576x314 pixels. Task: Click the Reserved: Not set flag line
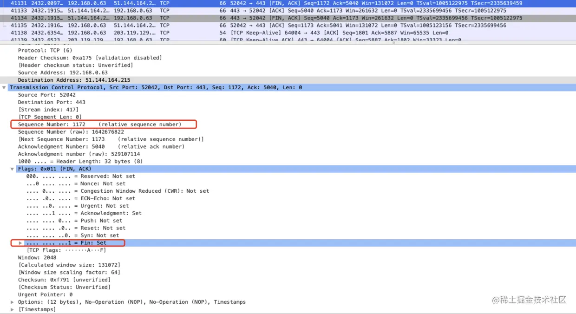80,177
